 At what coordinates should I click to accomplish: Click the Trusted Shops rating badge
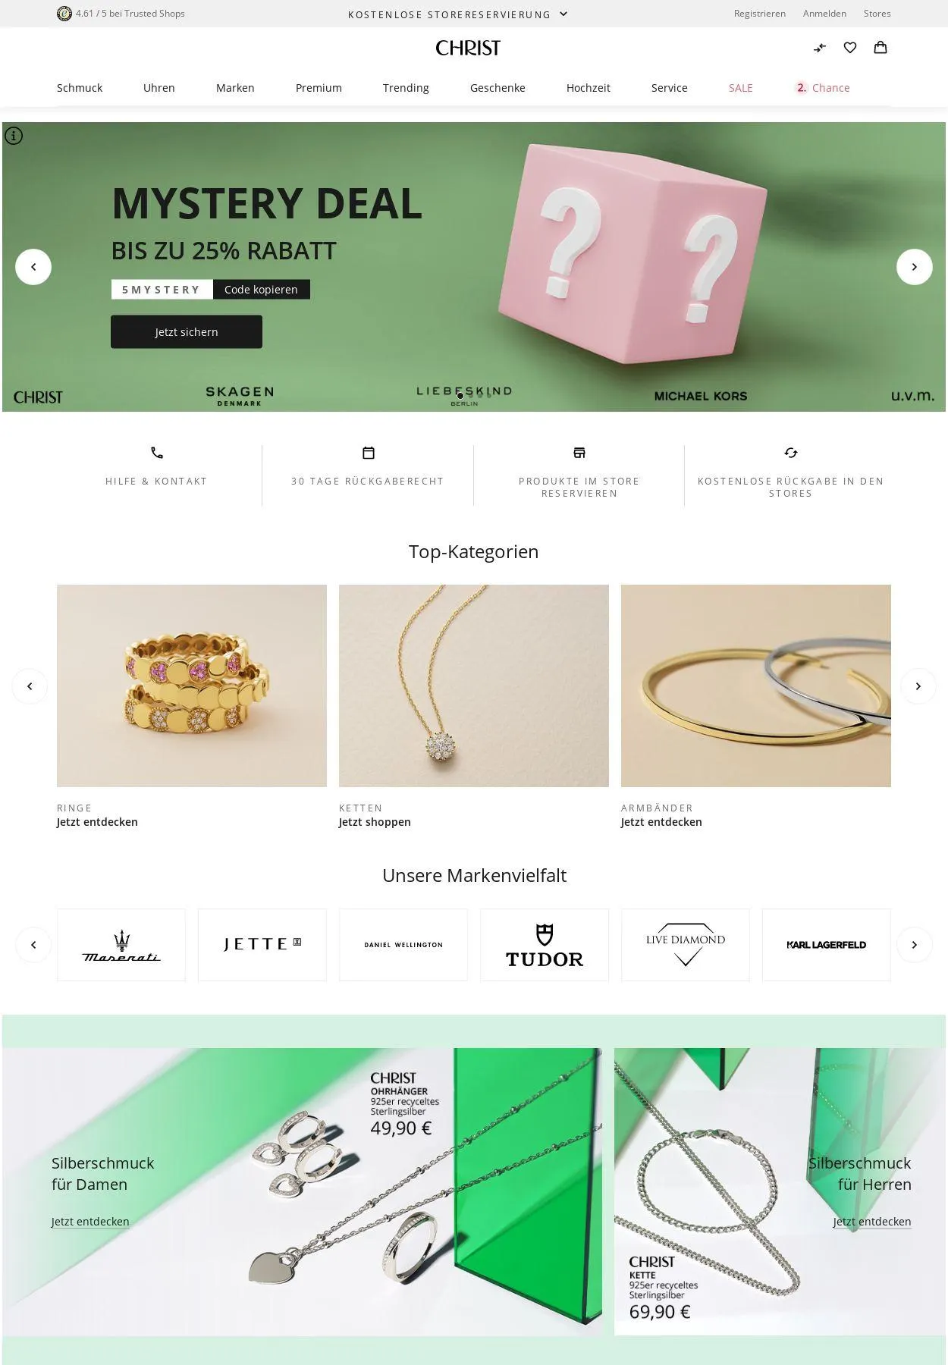coord(121,14)
